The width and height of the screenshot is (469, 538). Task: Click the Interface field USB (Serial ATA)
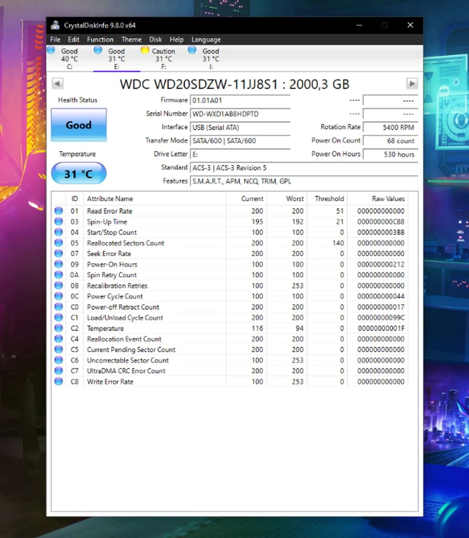tap(240, 127)
